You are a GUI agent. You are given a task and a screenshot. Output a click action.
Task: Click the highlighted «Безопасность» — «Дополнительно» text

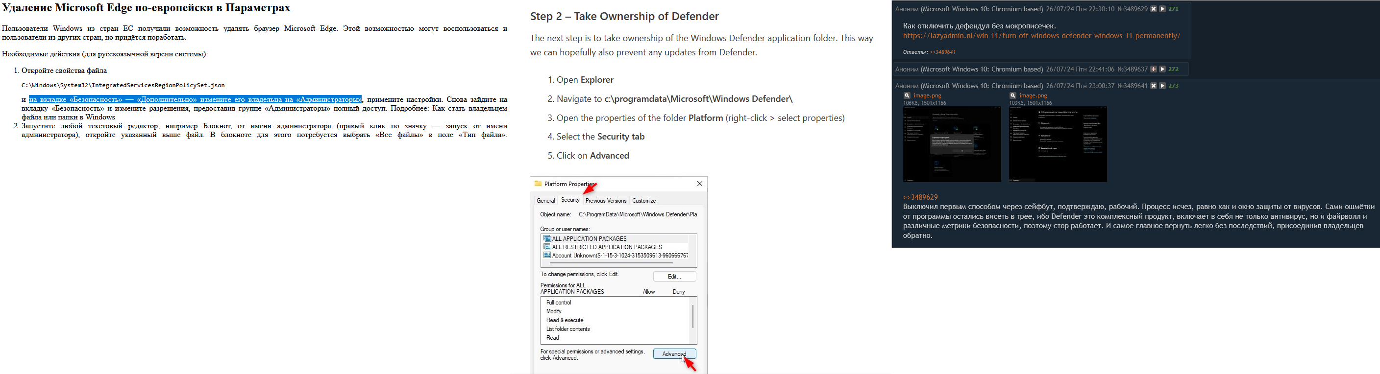196,99
